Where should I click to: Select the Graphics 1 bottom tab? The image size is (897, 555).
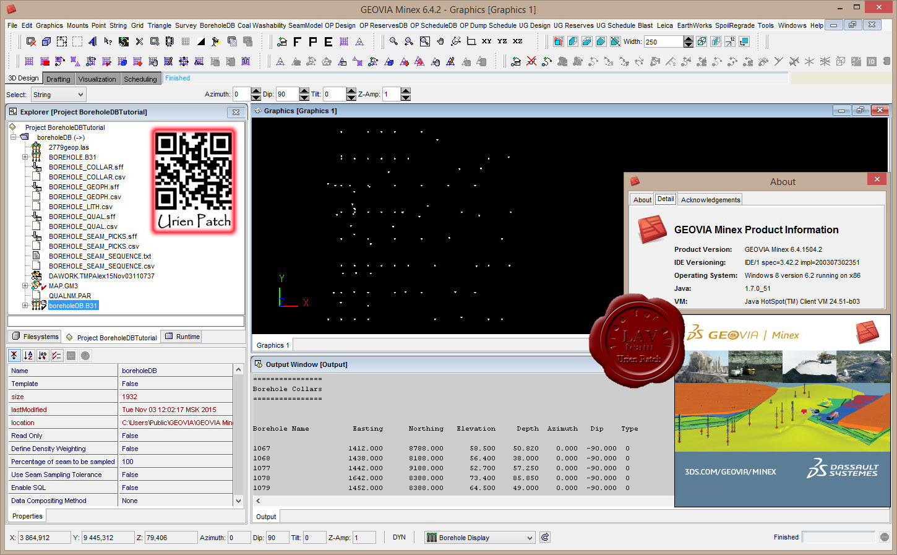272,345
